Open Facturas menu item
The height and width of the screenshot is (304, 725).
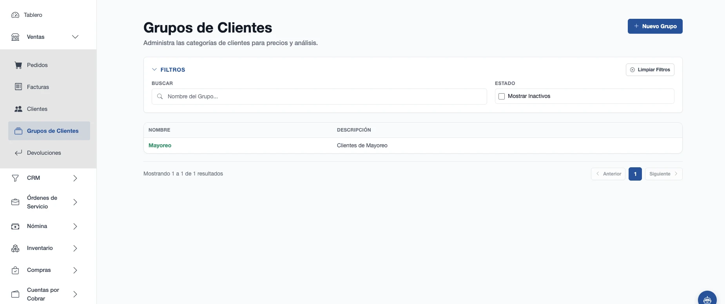(x=49, y=87)
